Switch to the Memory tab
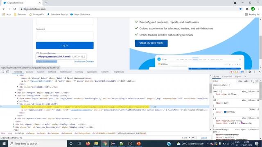Image resolution: width=262 pixels, height=147 pixels. click(79, 72)
